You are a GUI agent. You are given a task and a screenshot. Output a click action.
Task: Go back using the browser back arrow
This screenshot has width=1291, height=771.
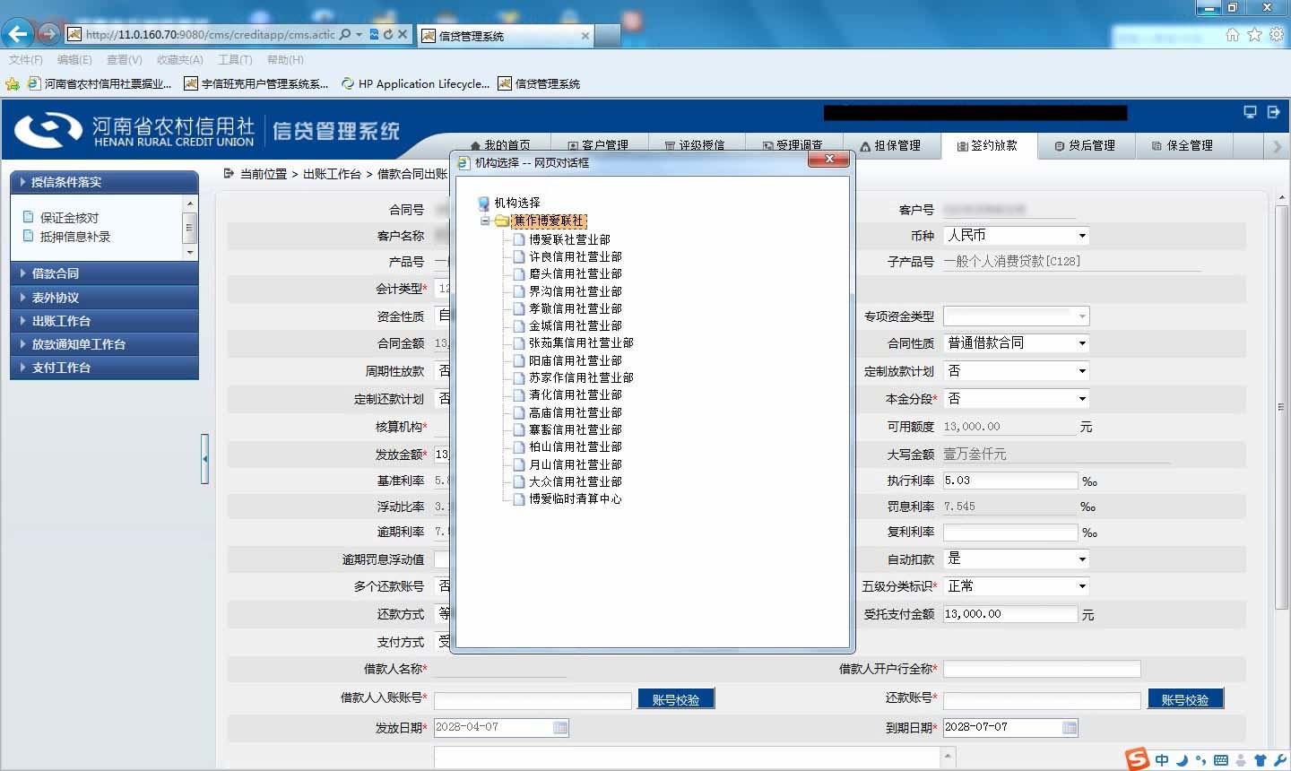[x=18, y=34]
